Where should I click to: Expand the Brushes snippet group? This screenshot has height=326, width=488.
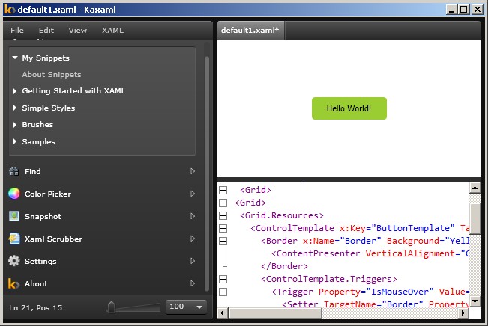tap(15, 125)
